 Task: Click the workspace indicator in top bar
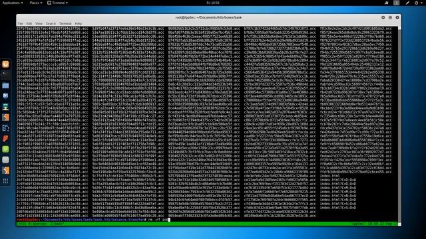pyautogui.click(x=397, y=3)
